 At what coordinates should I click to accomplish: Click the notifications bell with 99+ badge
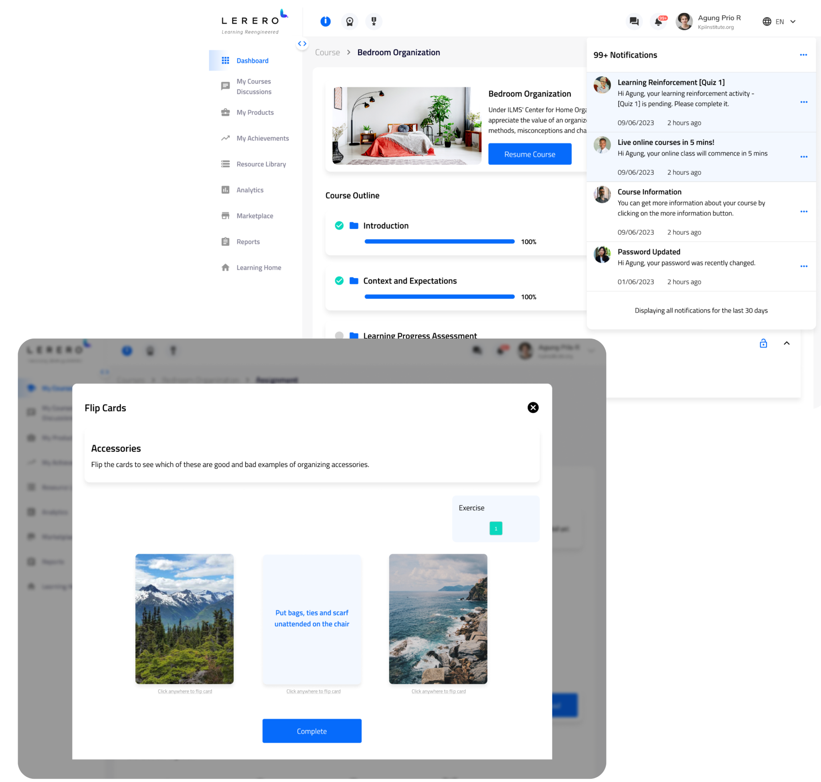pos(658,21)
